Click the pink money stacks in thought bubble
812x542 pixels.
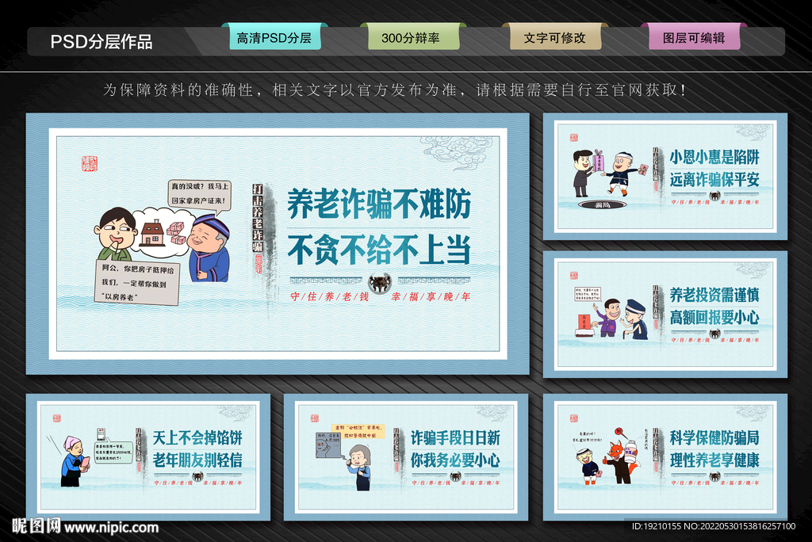tap(176, 233)
